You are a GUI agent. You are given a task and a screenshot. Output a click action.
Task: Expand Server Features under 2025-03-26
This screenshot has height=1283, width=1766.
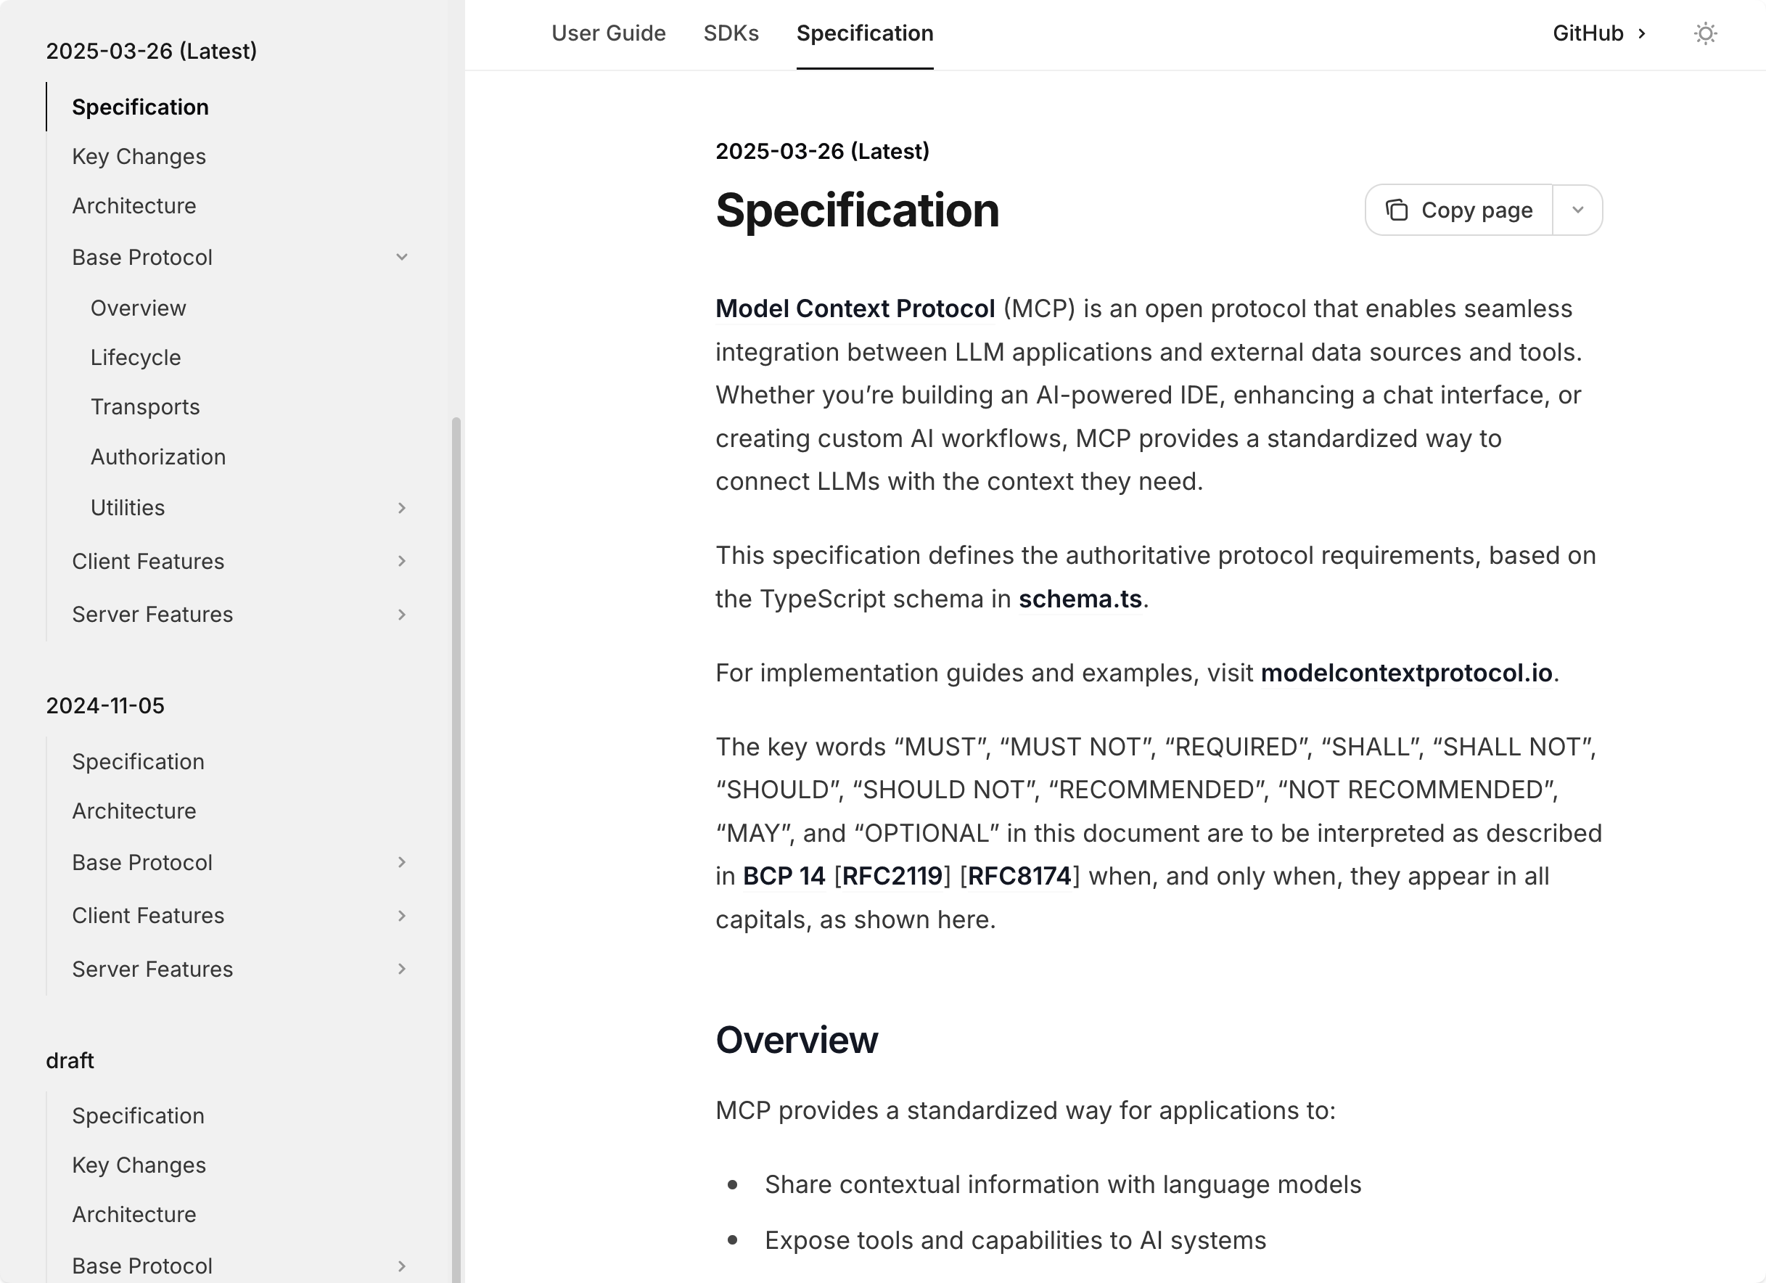(401, 615)
